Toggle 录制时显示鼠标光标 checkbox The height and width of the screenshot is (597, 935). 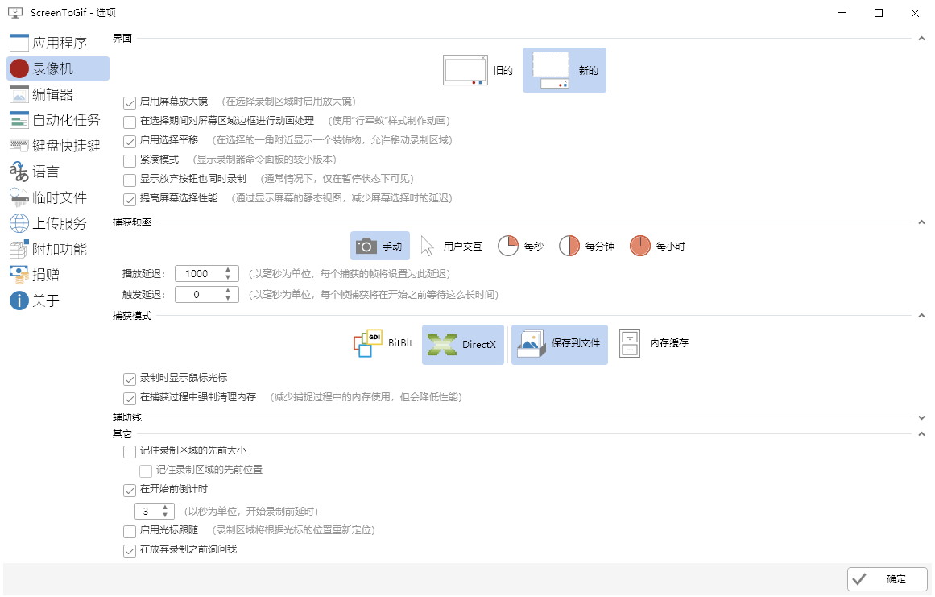point(130,379)
